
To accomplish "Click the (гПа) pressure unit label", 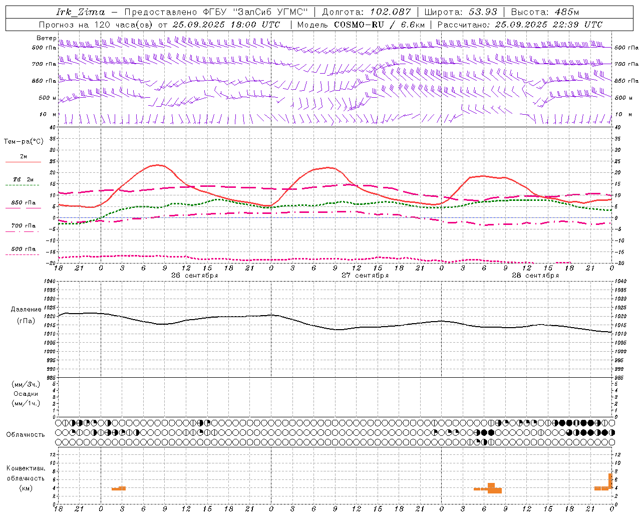I will coord(26,321).
